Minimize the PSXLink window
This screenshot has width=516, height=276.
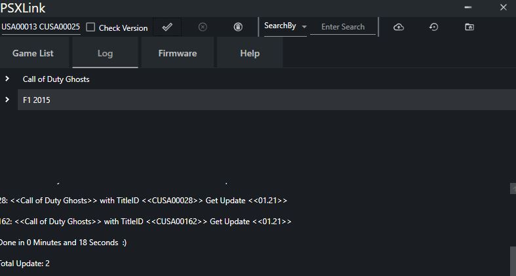point(467,7)
